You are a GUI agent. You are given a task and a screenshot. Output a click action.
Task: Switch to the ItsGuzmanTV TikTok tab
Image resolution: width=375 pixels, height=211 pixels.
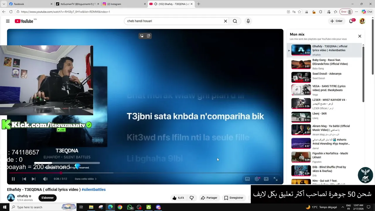pos(77,4)
